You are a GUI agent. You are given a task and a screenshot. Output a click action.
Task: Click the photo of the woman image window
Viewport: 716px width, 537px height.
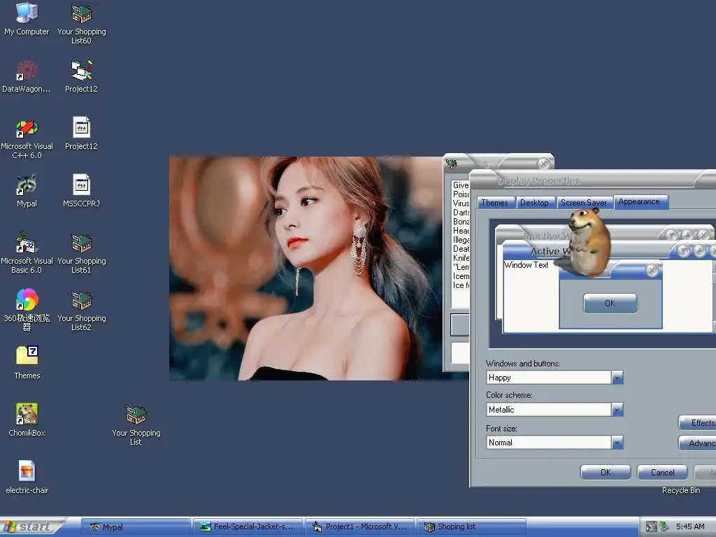coord(306,268)
